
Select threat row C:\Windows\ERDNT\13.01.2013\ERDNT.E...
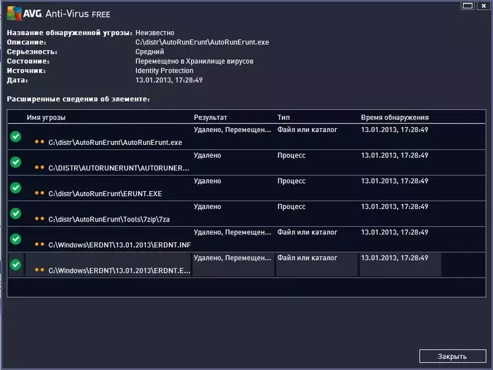(x=246, y=265)
